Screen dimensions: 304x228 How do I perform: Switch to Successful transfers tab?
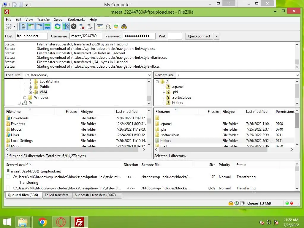(95, 195)
